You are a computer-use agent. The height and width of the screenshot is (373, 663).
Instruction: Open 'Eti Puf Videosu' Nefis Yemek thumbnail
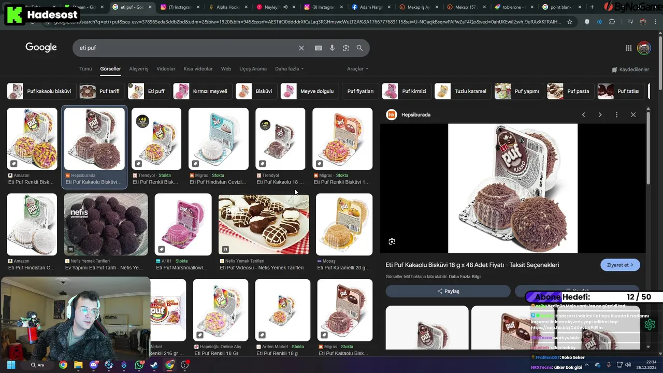pyautogui.click(x=264, y=224)
